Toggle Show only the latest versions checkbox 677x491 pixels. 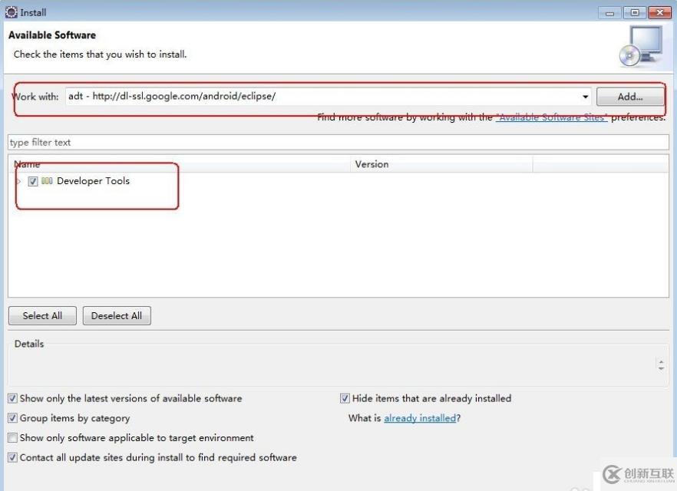pos(13,399)
